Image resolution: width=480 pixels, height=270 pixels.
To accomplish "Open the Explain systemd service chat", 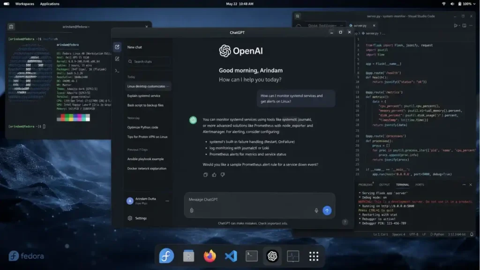I will click(x=143, y=96).
